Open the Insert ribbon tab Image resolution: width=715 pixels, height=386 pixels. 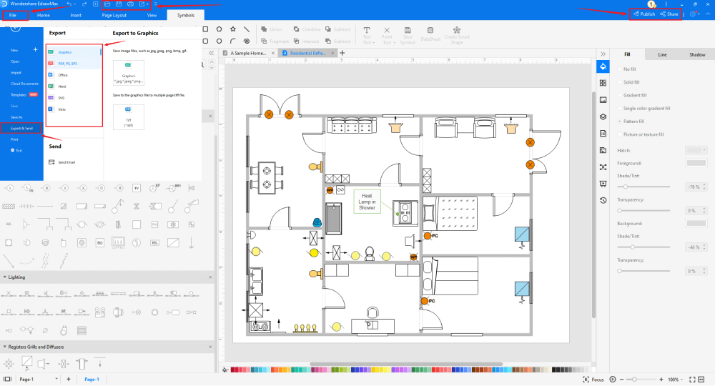[x=76, y=15]
